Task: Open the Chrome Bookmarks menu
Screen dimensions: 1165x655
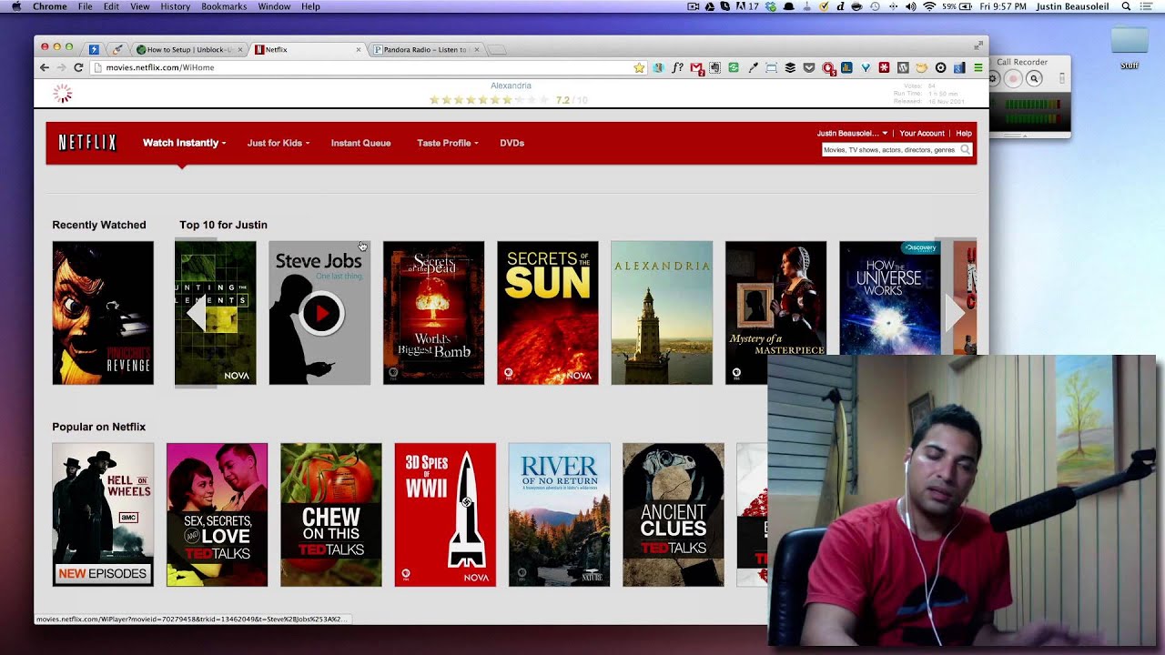Action: (224, 6)
